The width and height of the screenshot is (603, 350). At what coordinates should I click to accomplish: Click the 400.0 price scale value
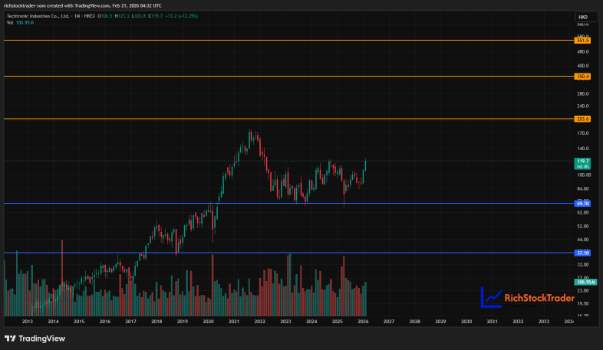[x=583, y=66]
